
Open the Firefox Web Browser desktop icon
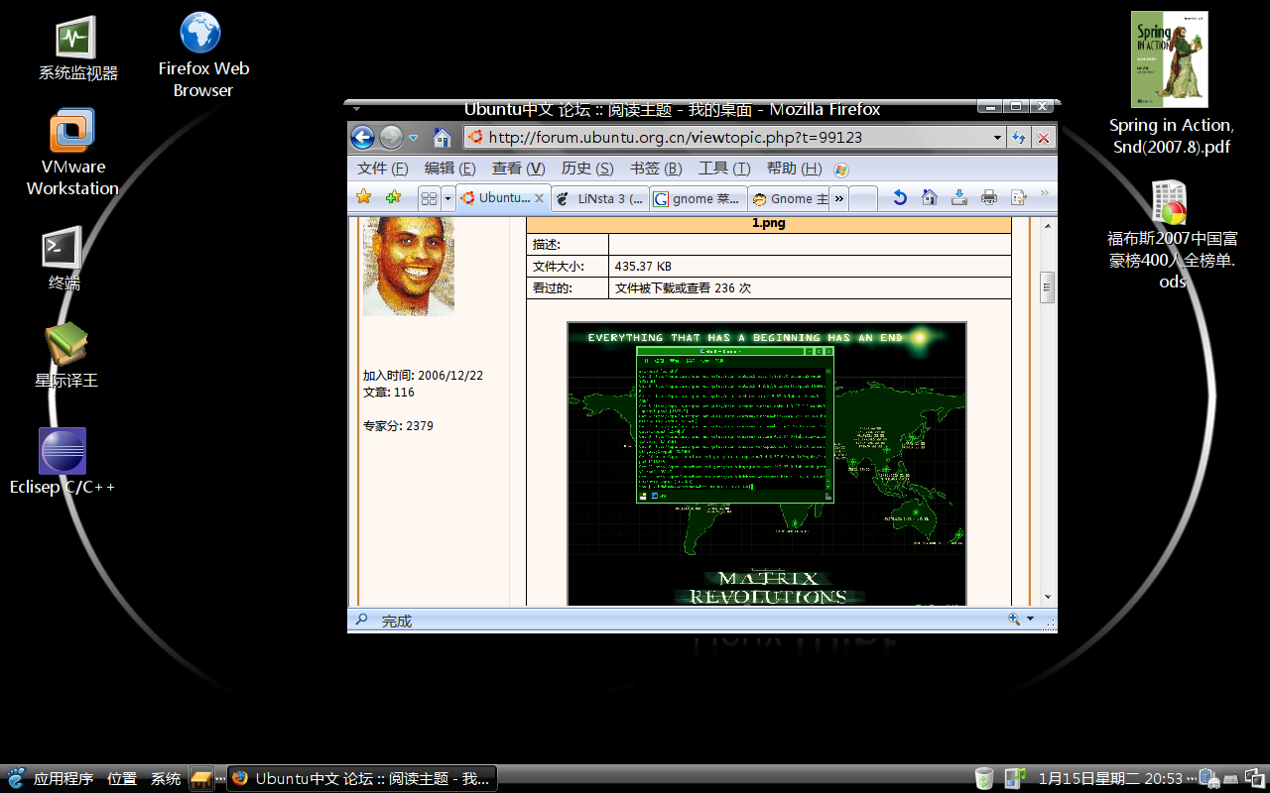tap(202, 56)
